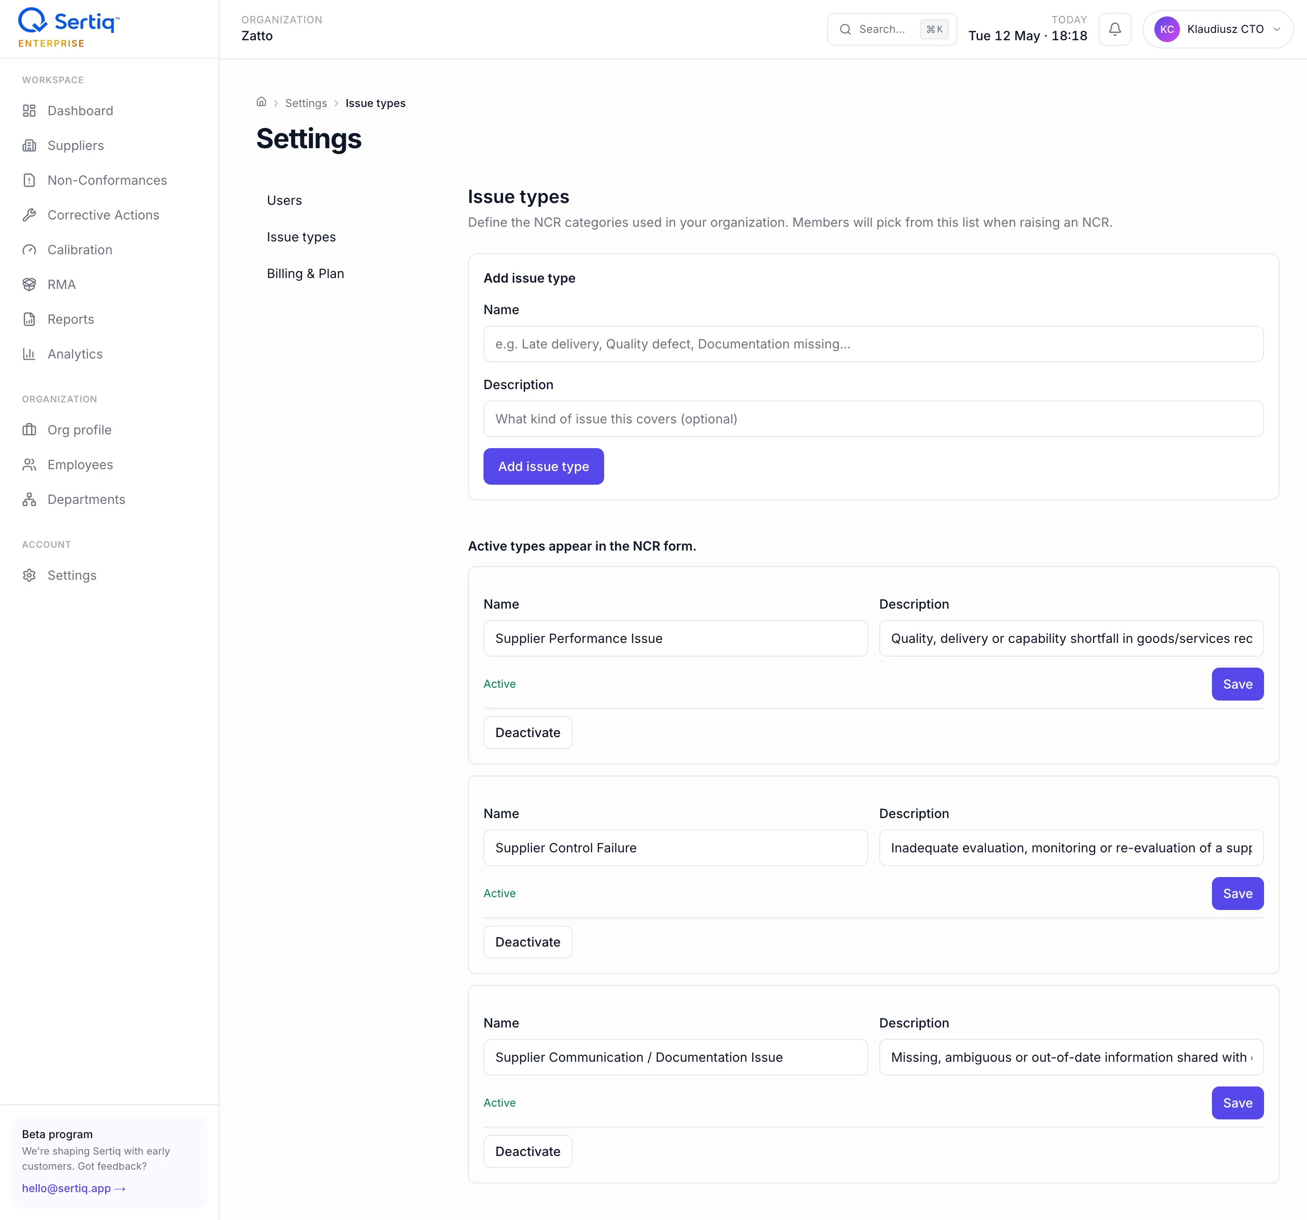Deactivate Supplier Performance Issue

point(527,733)
